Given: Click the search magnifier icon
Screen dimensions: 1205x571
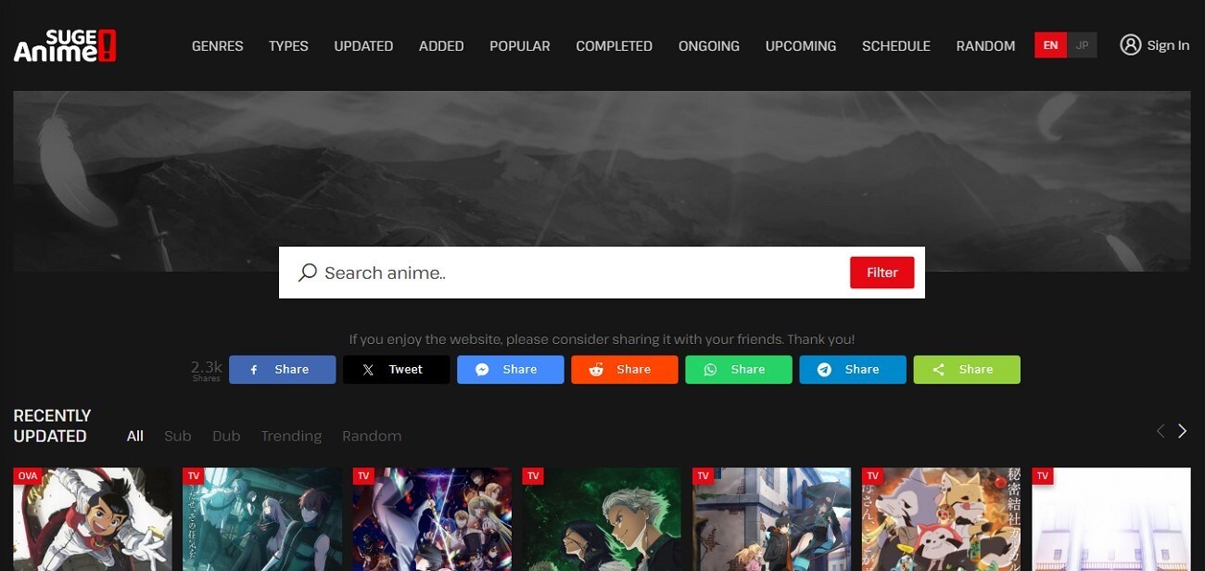Looking at the screenshot, I should click(x=308, y=273).
